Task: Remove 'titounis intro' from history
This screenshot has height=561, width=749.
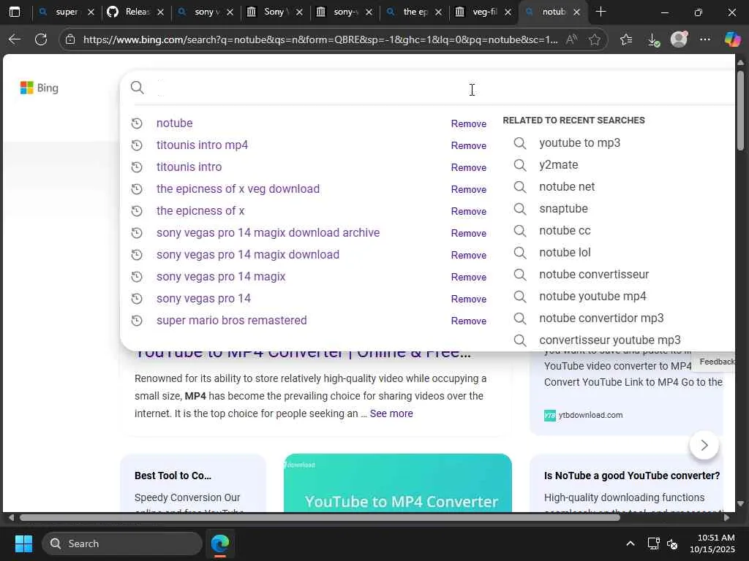Action: tap(469, 167)
